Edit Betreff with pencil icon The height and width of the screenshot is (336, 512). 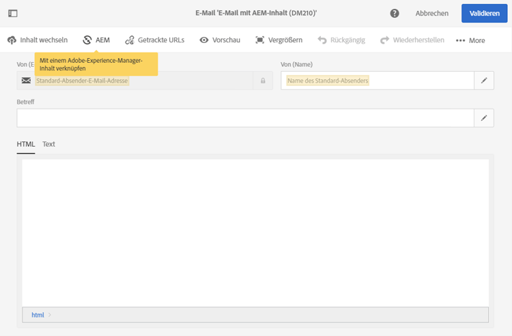(x=484, y=118)
